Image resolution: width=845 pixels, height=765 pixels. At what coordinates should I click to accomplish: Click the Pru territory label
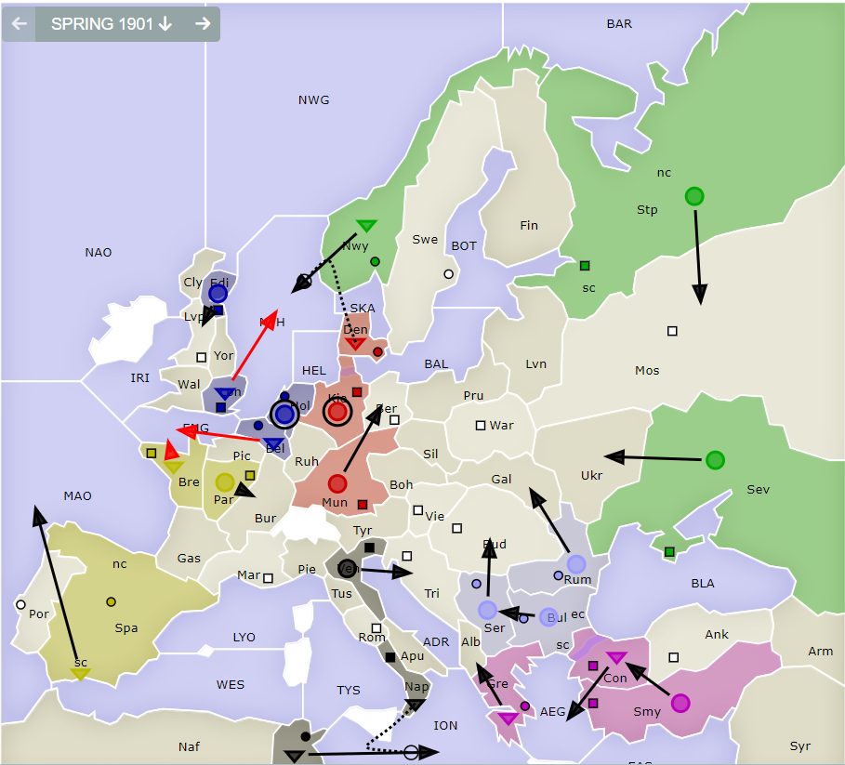[473, 395]
